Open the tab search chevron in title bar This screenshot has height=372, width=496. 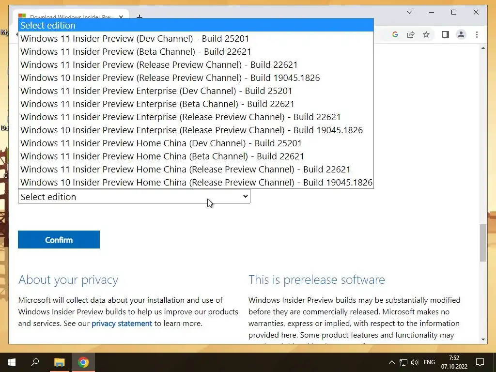pos(409,12)
